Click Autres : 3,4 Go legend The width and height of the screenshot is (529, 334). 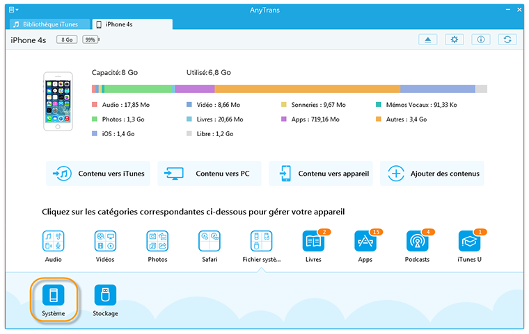(402, 119)
